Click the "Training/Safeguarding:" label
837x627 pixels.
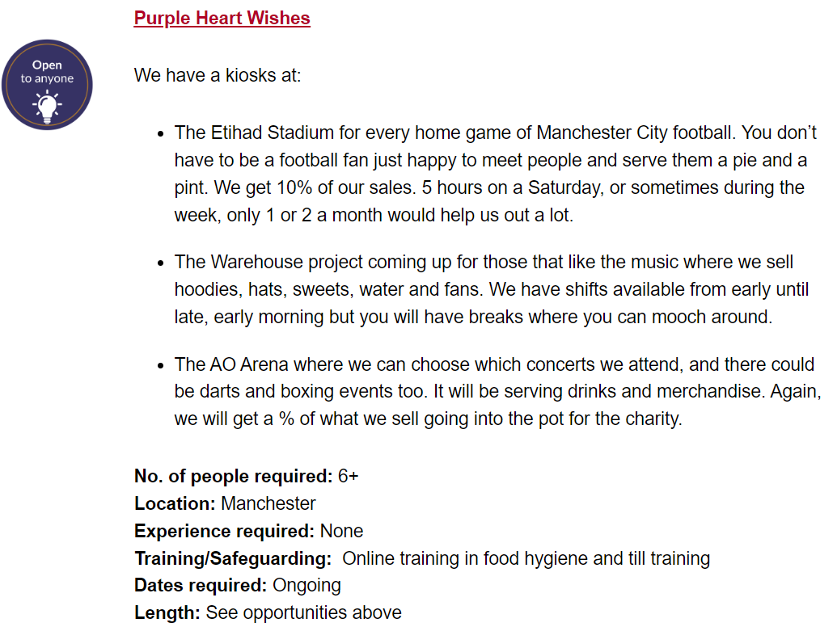tap(233, 558)
